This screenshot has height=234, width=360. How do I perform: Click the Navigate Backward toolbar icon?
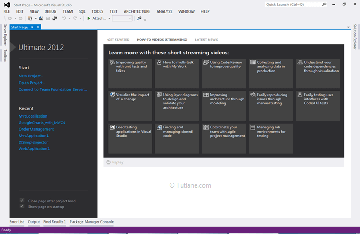(x=10, y=18)
